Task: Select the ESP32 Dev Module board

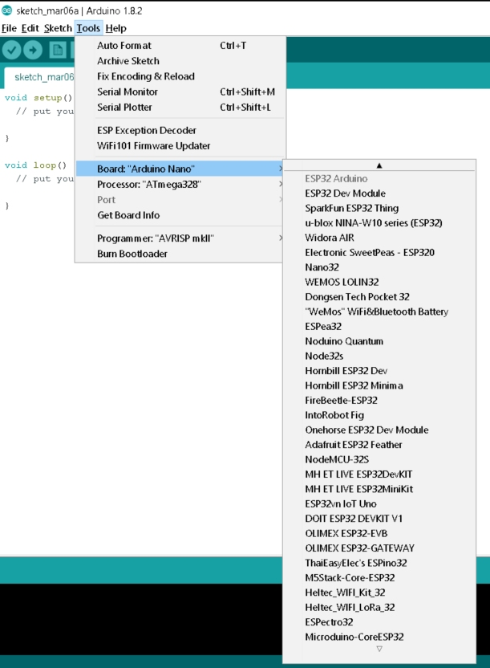Action: 345,193
